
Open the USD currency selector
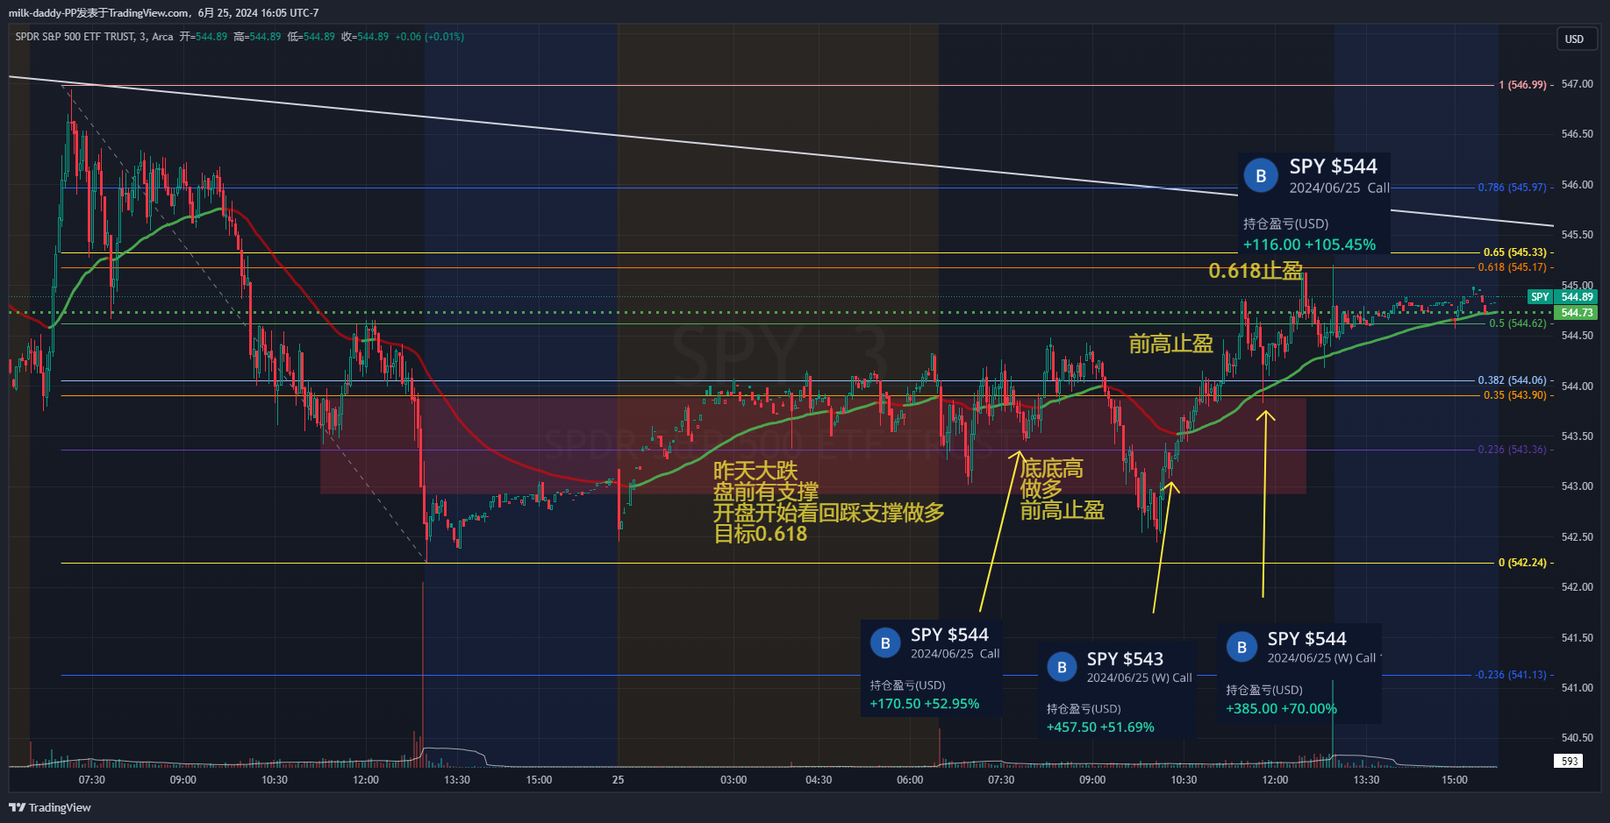click(x=1574, y=39)
